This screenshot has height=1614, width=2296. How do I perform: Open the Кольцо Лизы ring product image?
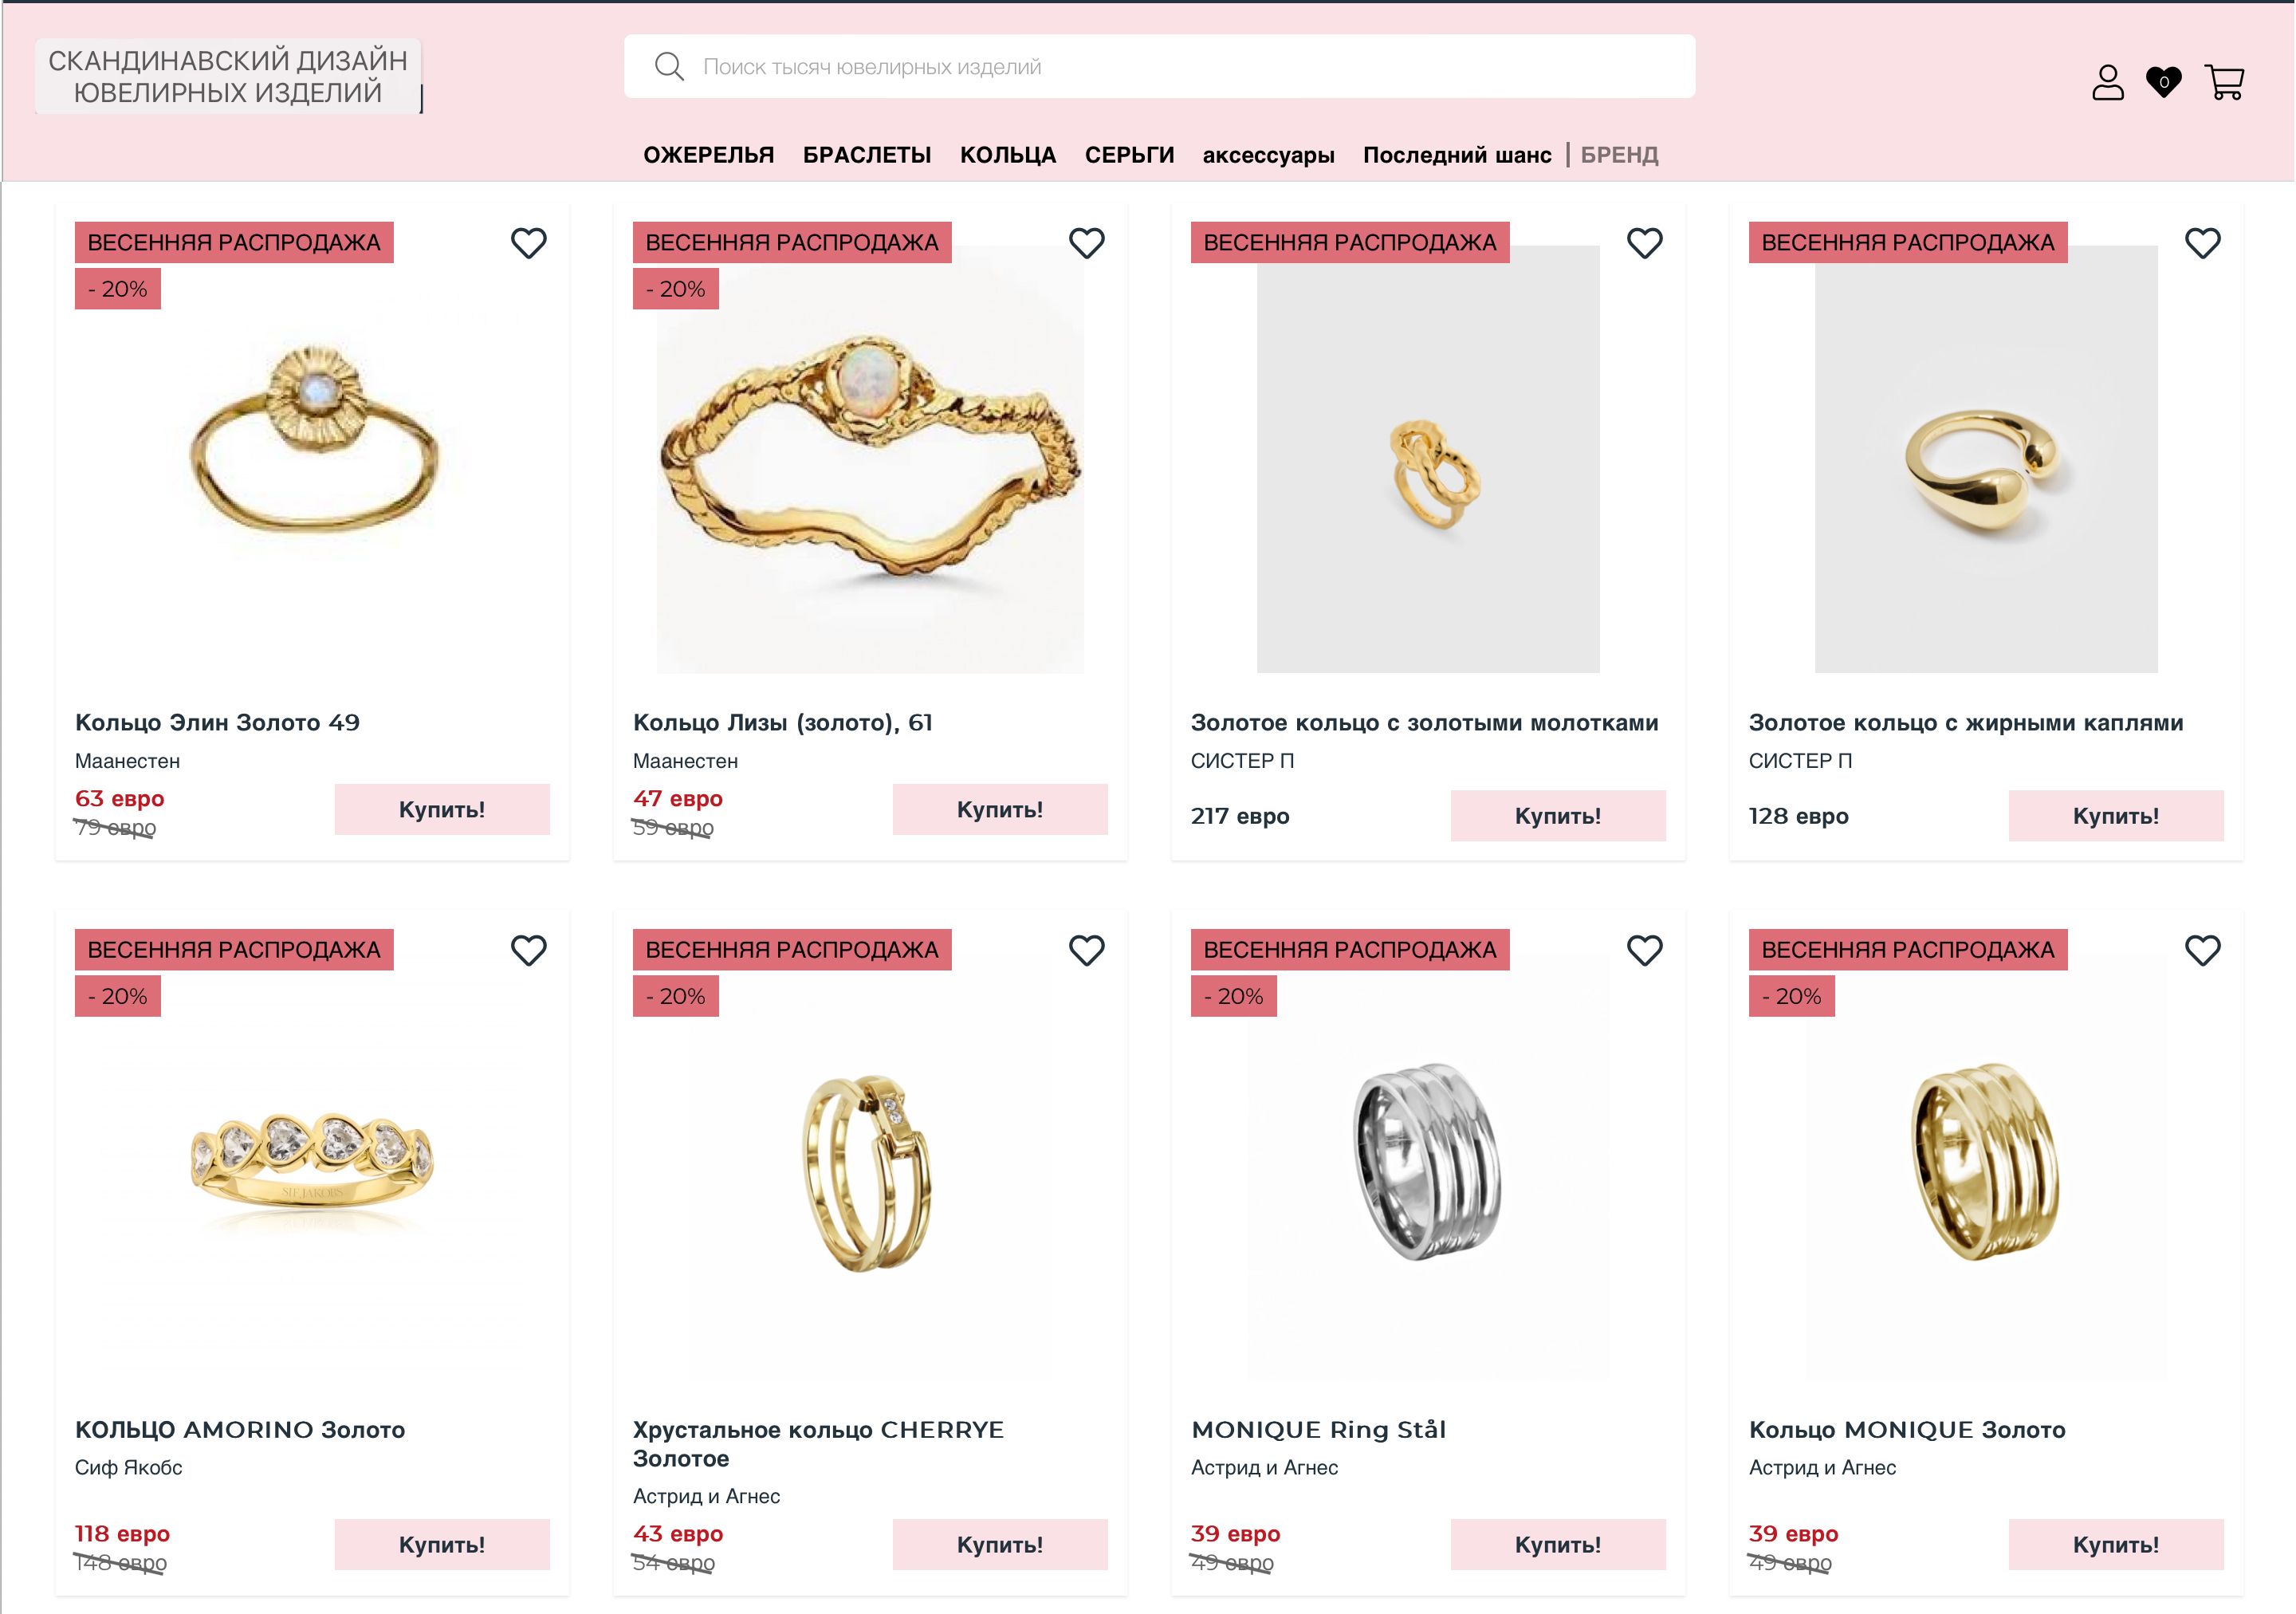[870, 459]
